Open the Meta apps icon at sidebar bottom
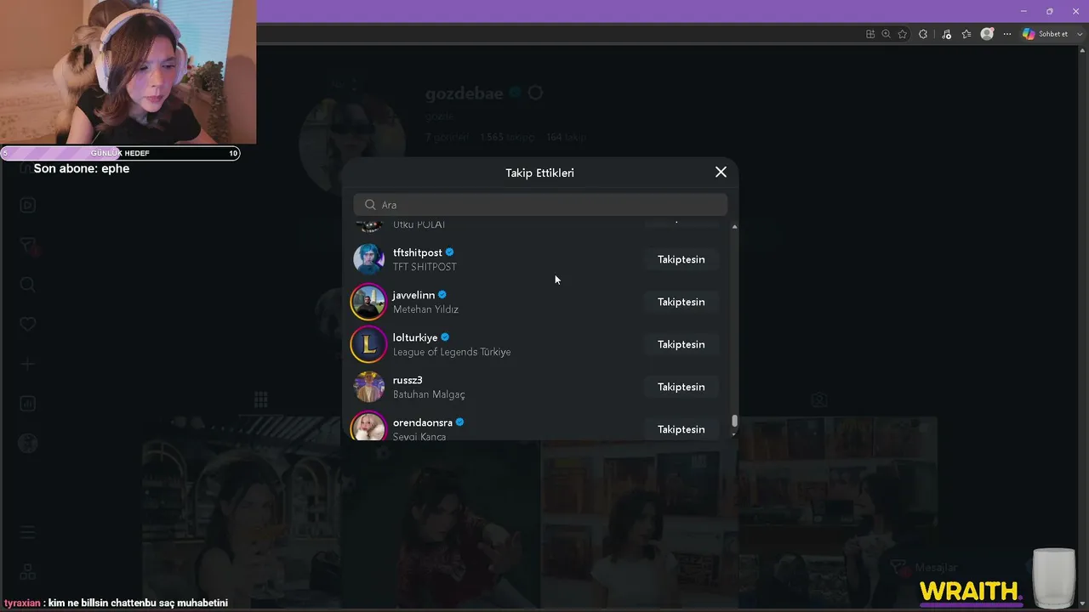 (x=28, y=572)
